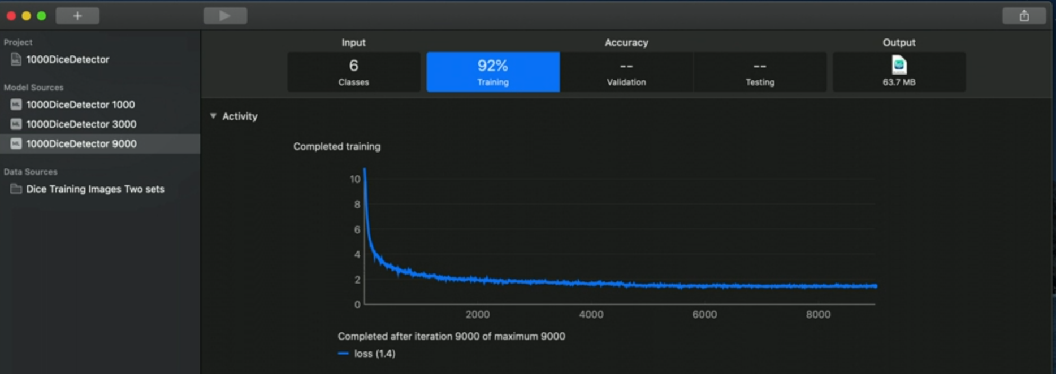Image resolution: width=1056 pixels, height=374 pixels.
Task: Collapse the Activity section disclosure triangle
Action: [x=213, y=116]
